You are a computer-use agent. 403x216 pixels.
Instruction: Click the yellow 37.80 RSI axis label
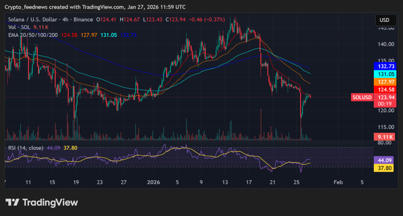(384, 168)
